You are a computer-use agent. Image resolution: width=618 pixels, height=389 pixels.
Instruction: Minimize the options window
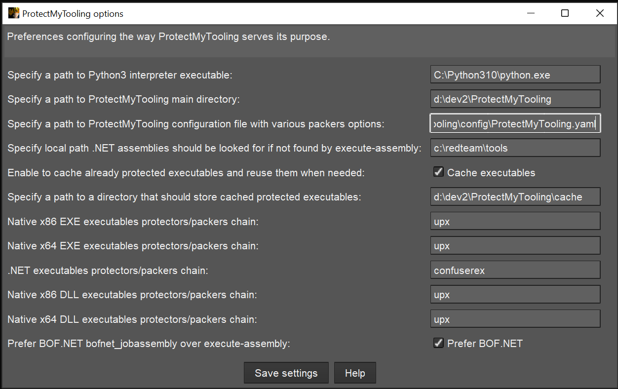point(531,13)
